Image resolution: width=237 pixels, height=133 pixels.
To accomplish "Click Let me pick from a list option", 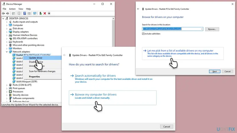I will coord(183,53).
